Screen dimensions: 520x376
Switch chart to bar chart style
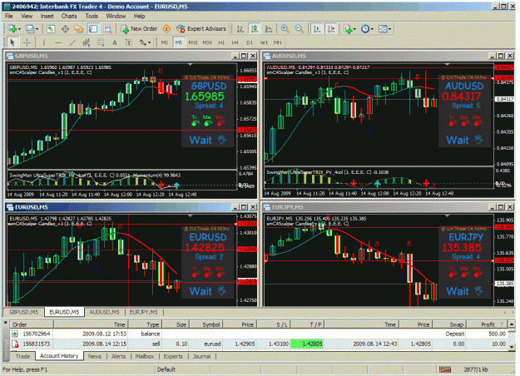[240, 29]
